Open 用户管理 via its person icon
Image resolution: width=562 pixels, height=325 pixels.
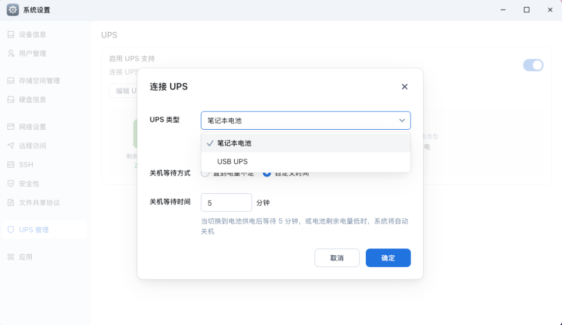tap(11, 54)
